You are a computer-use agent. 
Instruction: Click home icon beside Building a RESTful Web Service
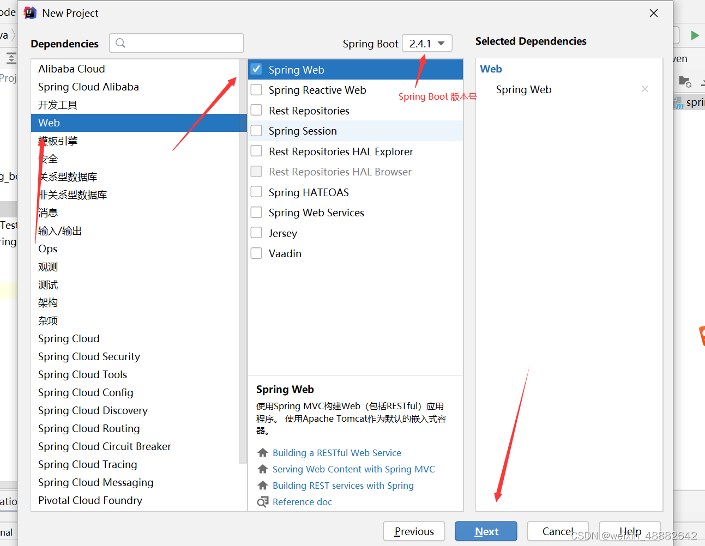click(x=263, y=453)
